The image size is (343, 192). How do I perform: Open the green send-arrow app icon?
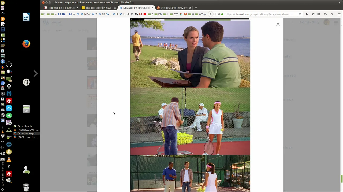coord(9,115)
